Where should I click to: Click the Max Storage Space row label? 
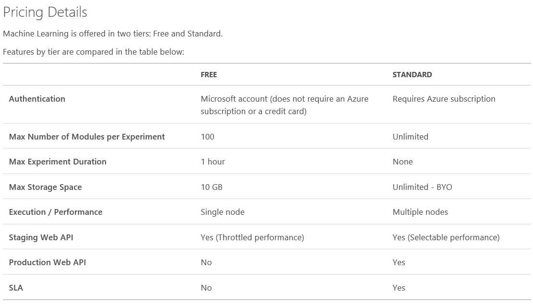[45, 187]
